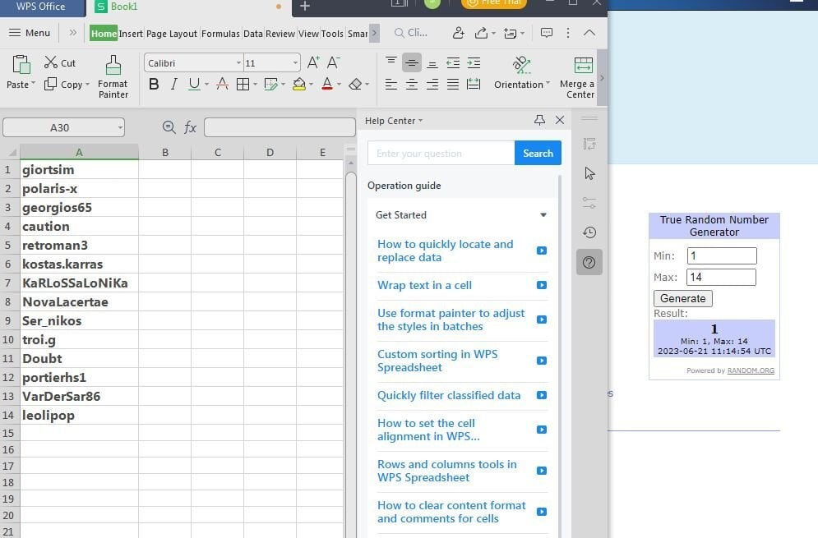Open the Orientation text rotation tool
Image resolution: width=818 pixels, height=538 pixels.
(520, 65)
